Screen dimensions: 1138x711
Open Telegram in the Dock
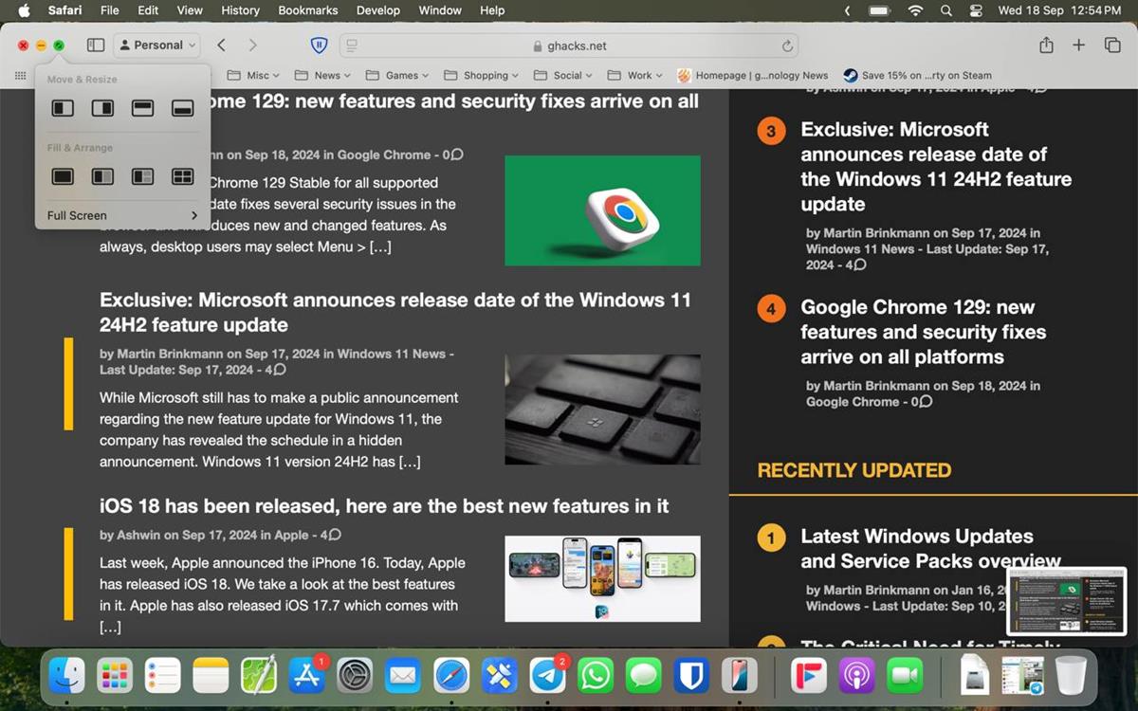point(548,676)
